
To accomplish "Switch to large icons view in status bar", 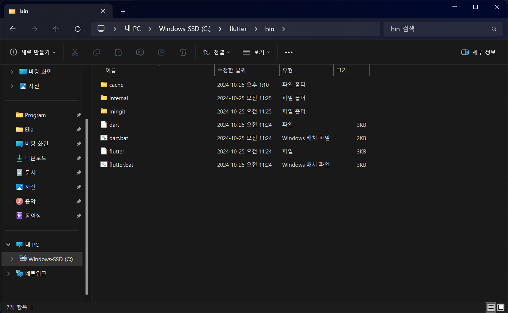I will (501, 307).
